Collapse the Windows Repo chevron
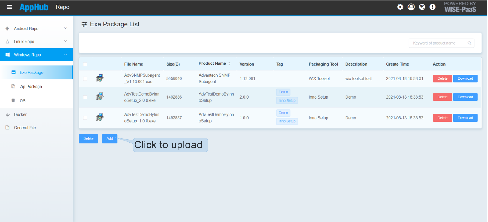 tap(65, 54)
